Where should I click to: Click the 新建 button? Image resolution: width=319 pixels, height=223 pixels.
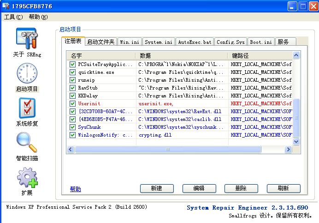click(x=157, y=188)
